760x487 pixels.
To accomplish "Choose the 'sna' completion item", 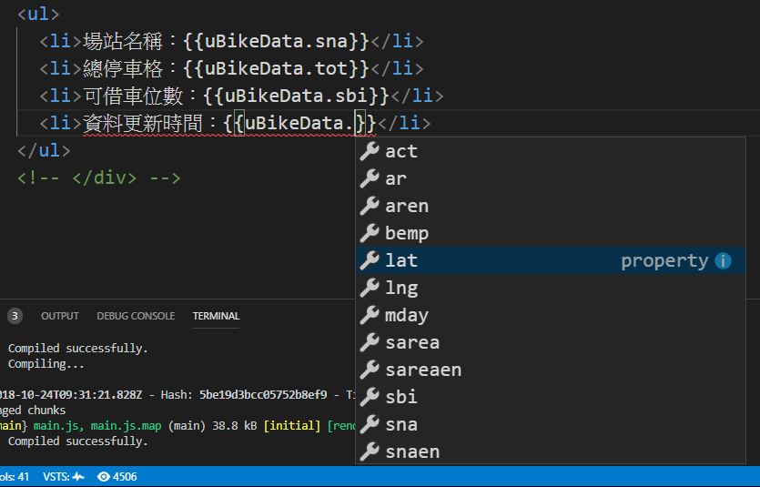I will click(x=550, y=424).
